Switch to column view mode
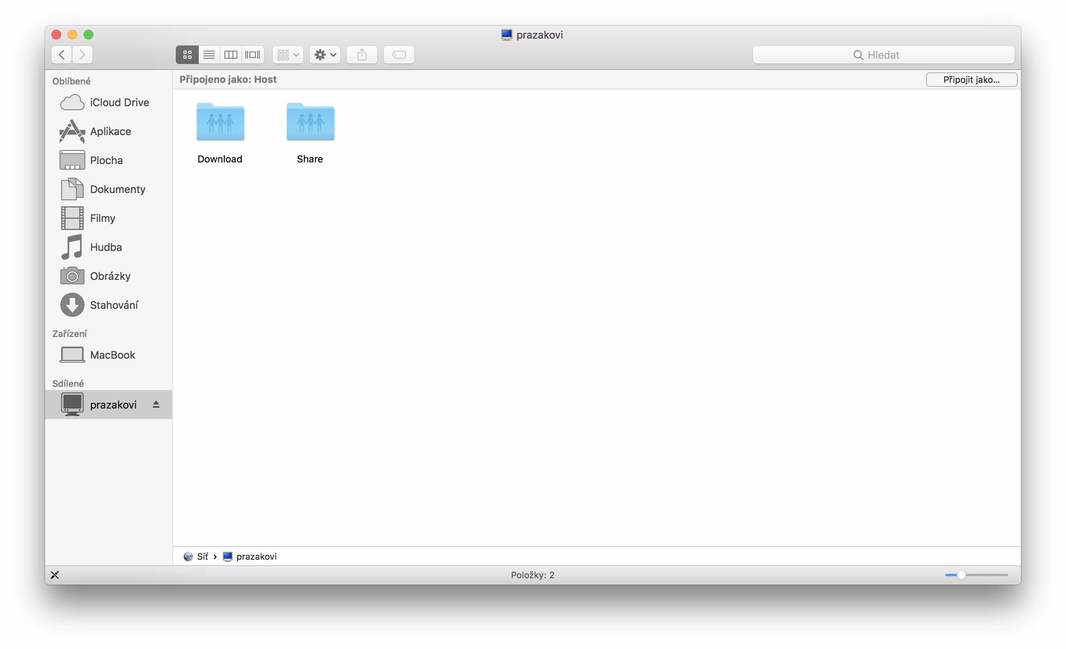This screenshot has width=1066, height=649. [x=230, y=55]
